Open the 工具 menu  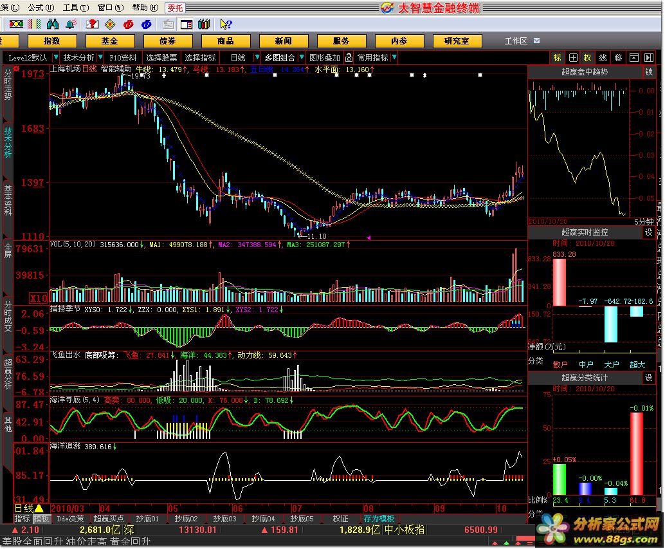[x=75, y=8]
